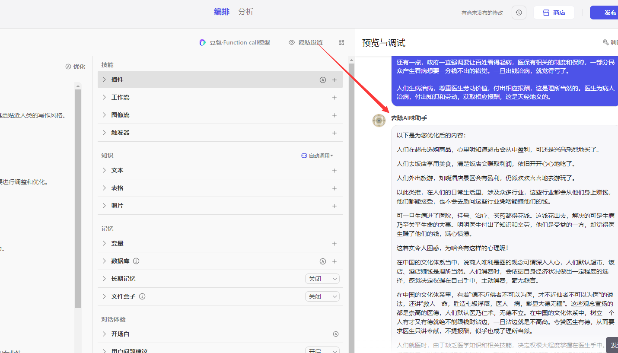Click the 对话体验 section heading

tap(113, 319)
